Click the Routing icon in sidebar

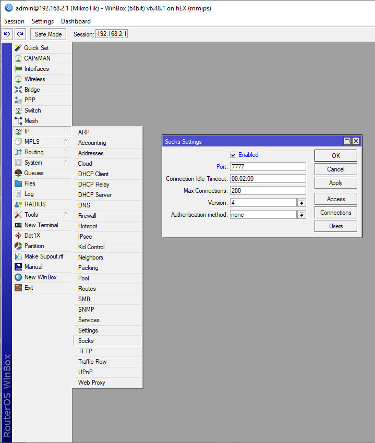pos(18,152)
